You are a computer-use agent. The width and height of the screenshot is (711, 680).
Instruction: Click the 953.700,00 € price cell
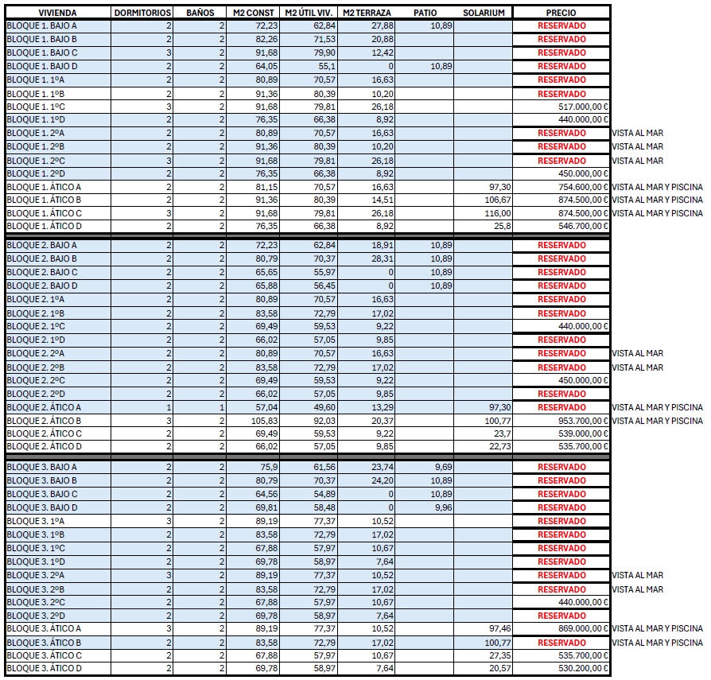click(x=561, y=421)
